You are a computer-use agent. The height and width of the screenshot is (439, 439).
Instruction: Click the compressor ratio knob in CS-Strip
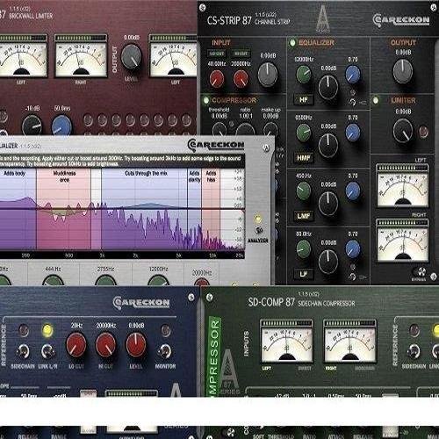tap(245, 130)
